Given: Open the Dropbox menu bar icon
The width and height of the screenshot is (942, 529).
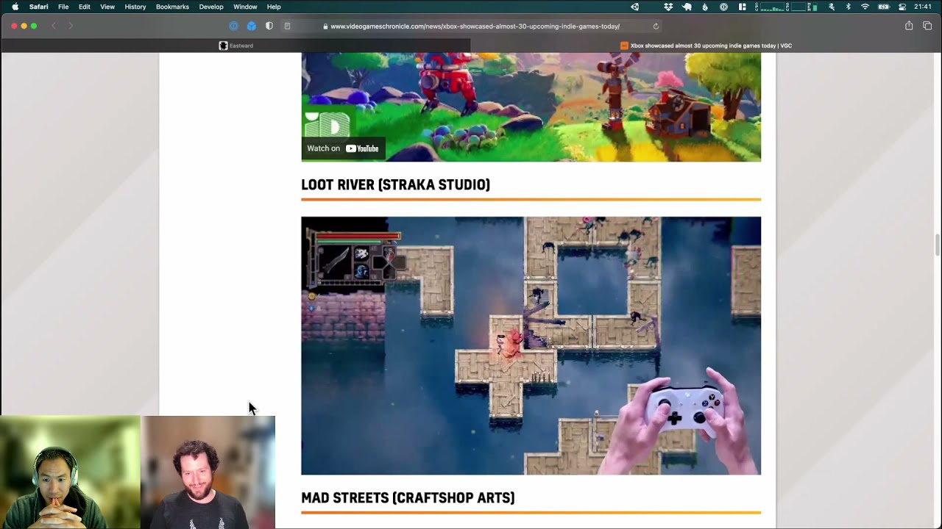Looking at the screenshot, I should tap(668, 7).
